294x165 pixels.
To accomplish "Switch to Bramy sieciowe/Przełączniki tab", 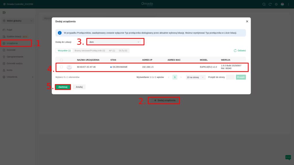I will (x=90, y=50).
